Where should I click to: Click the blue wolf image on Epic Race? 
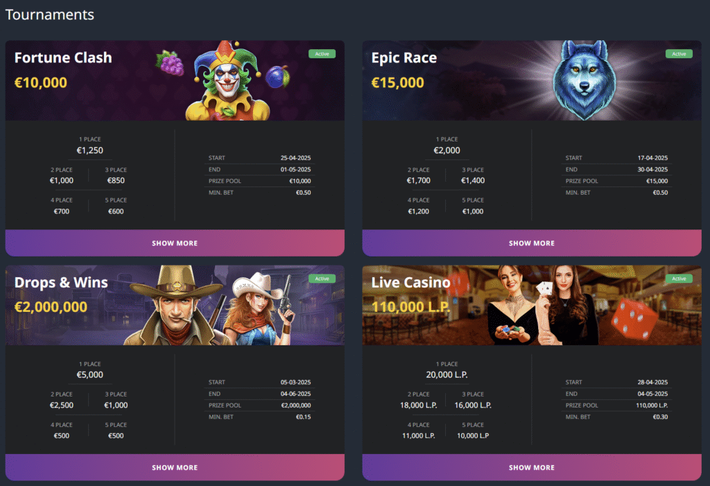click(584, 80)
